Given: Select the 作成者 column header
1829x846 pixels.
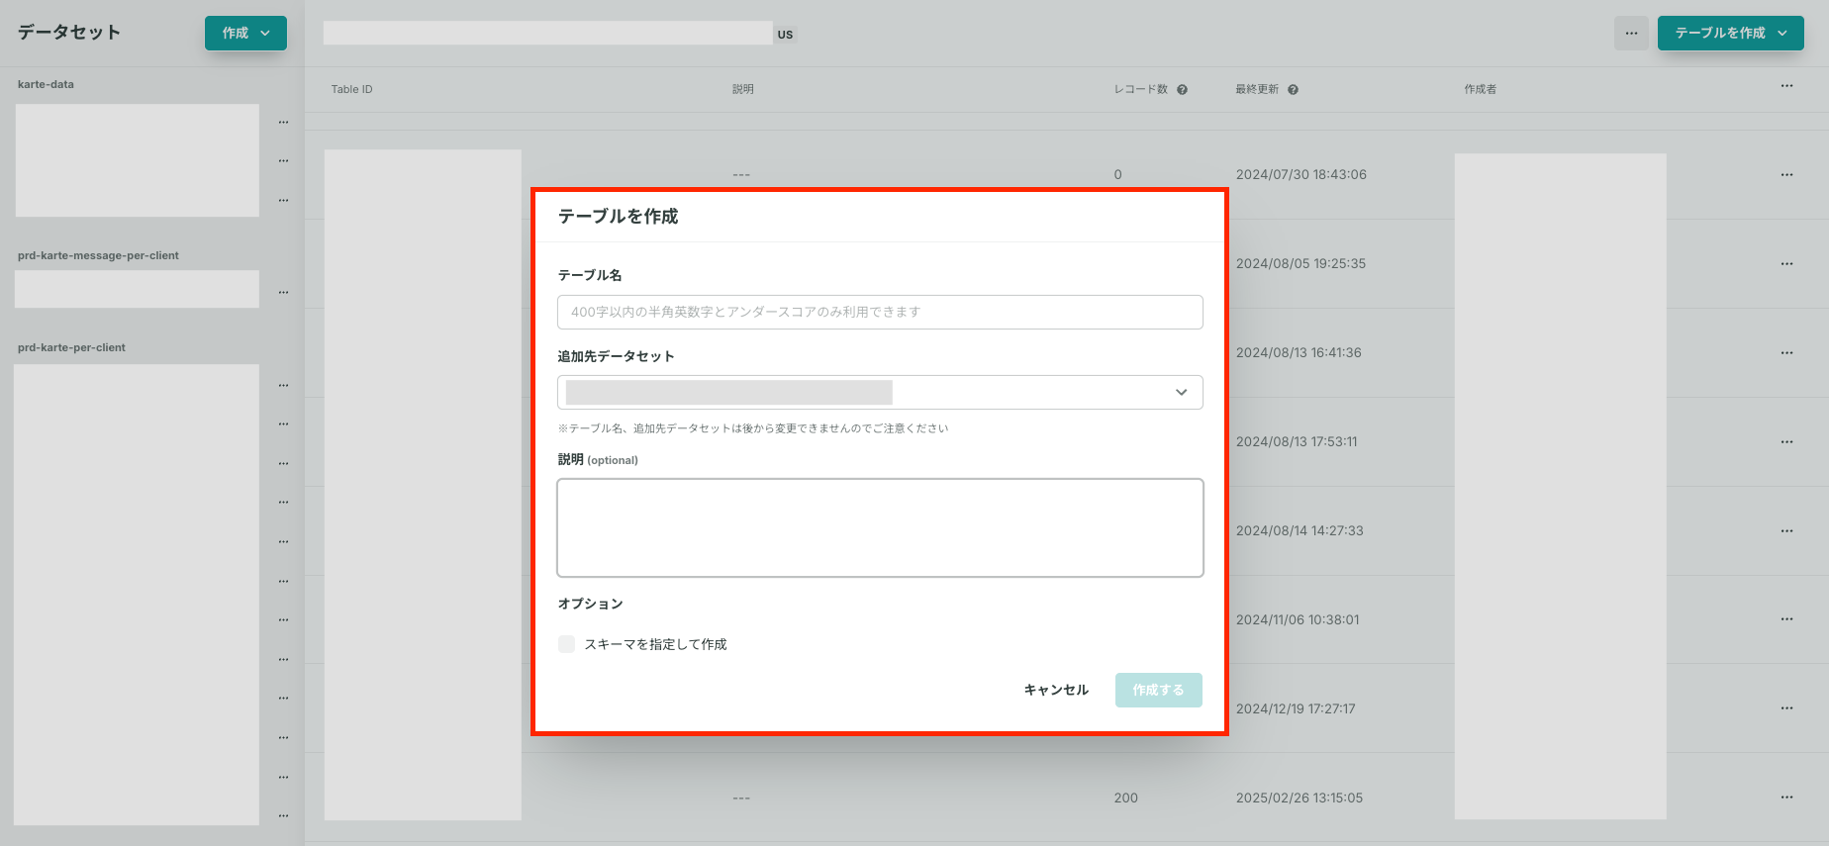Looking at the screenshot, I should click(x=1481, y=90).
